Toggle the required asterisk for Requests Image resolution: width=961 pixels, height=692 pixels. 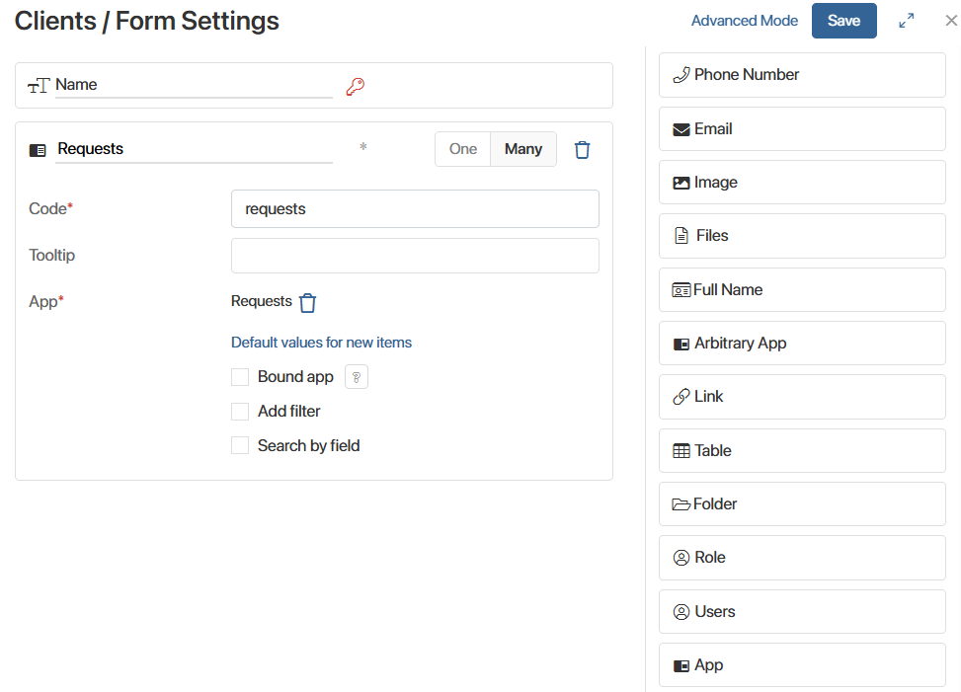pyautogui.click(x=363, y=148)
